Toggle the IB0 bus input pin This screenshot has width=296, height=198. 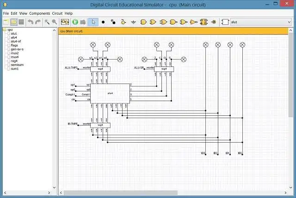242,155
